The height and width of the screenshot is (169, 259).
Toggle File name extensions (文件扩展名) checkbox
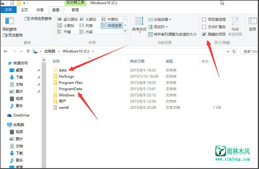pyautogui.click(x=204, y=27)
